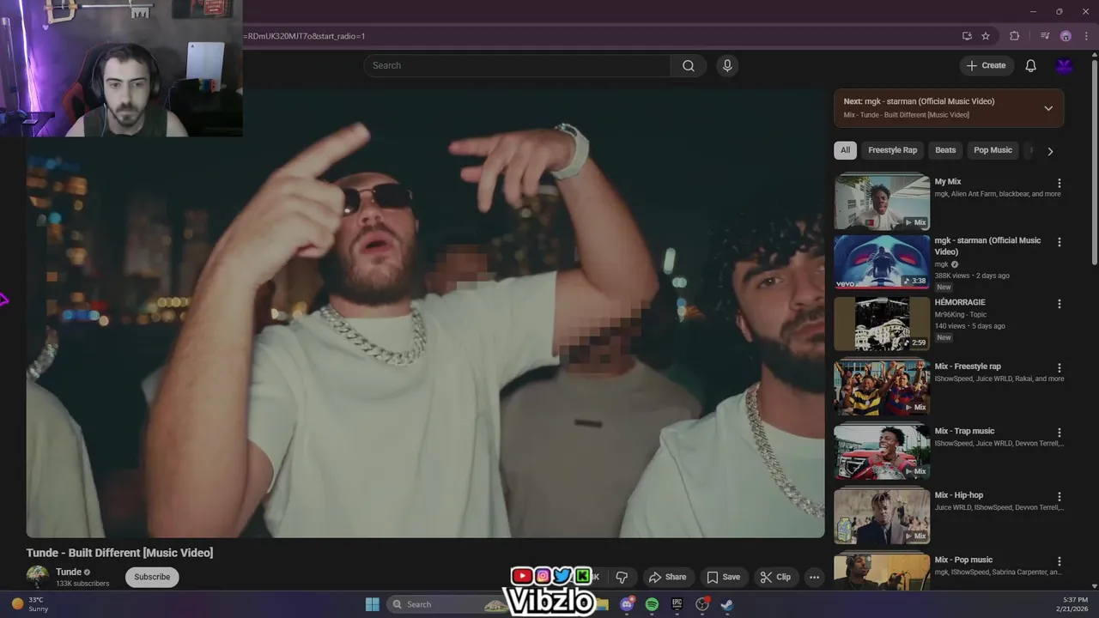Open the HÉMORRAGIE video thumbnail
This screenshot has width=1099, height=618.
882,324
